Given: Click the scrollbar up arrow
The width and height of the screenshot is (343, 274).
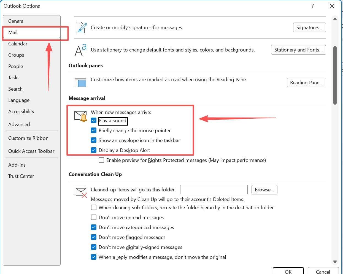Looking at the screenshot, I should coord(335,19).
